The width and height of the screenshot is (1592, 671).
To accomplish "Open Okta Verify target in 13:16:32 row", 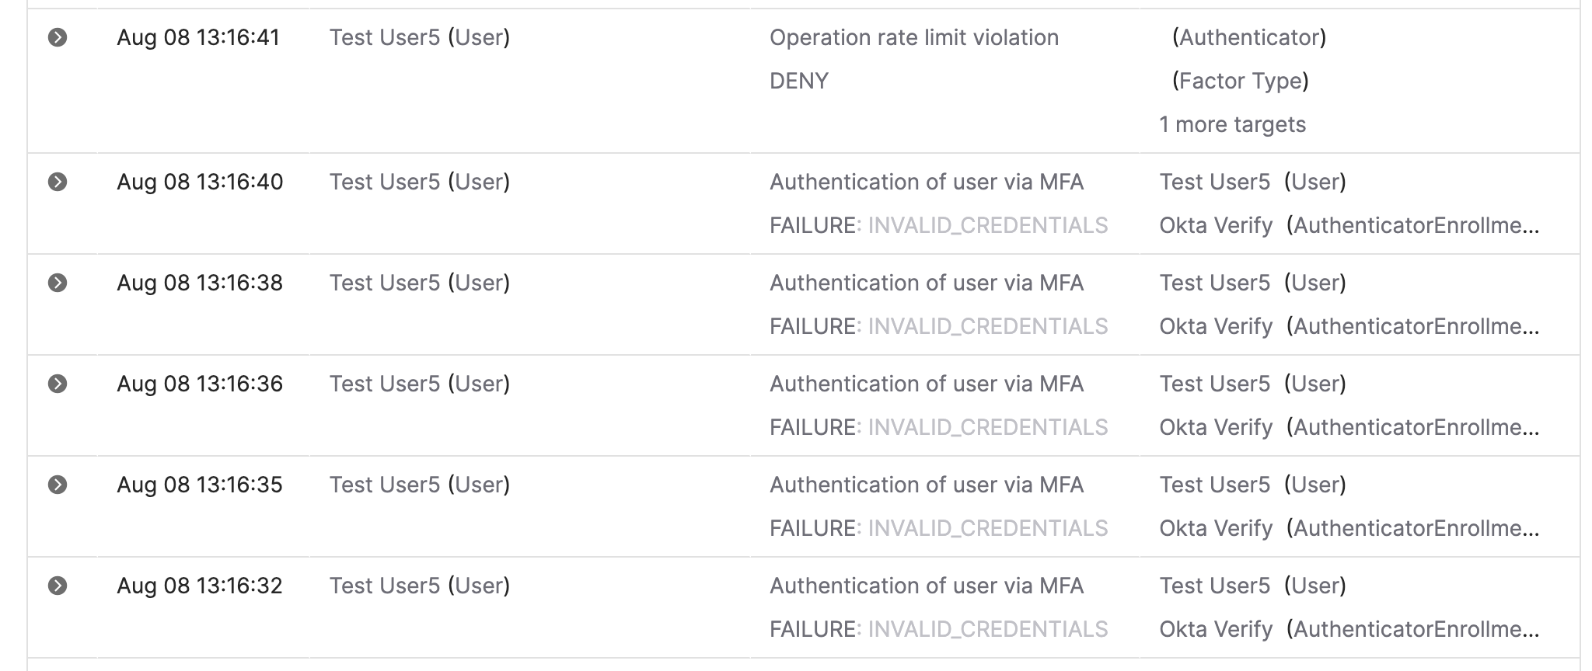I will 1216,629.
